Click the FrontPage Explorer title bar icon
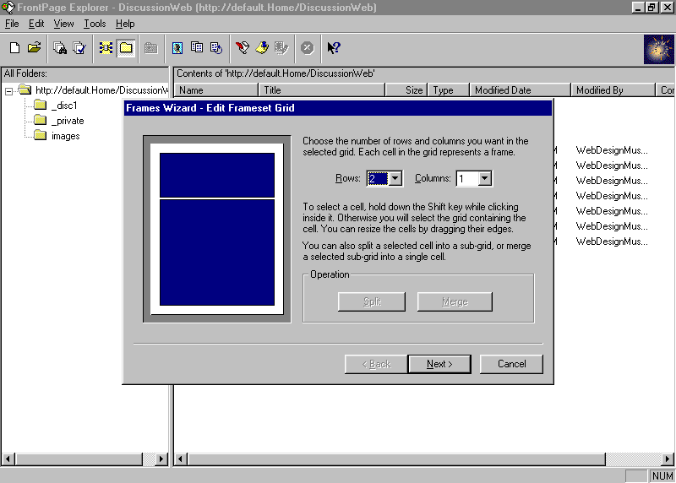This screenshot has width=676, height=483. pos(8,8)
